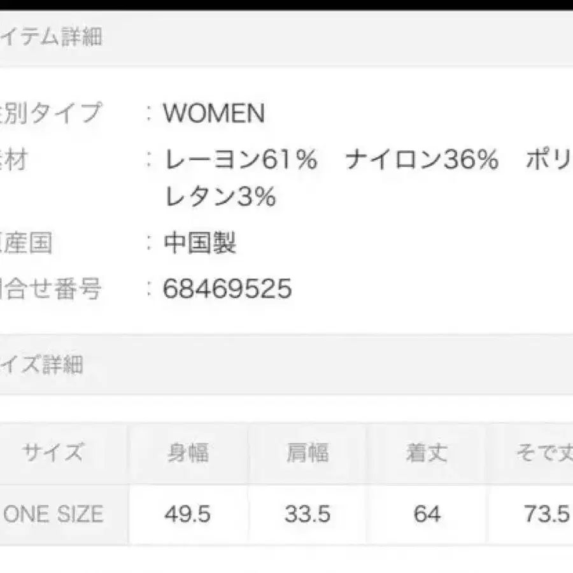Click the アイテム詳細 section header
Viewport: 573px width, 573px height.
pyautogui.click(x=51, y=37)
